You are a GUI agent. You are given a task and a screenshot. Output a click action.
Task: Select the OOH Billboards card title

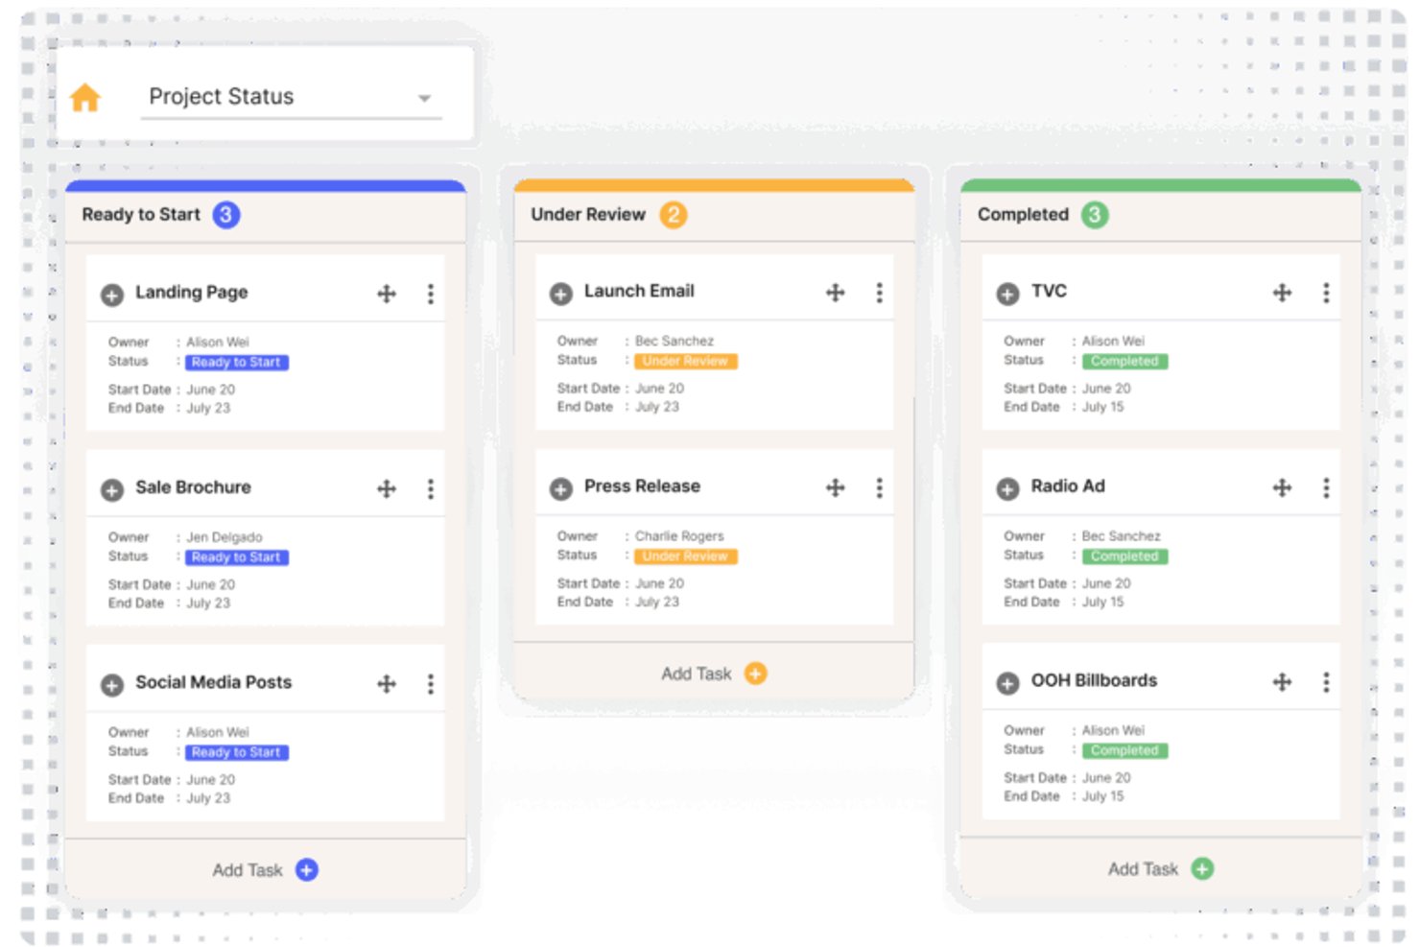coord(1094,680)
